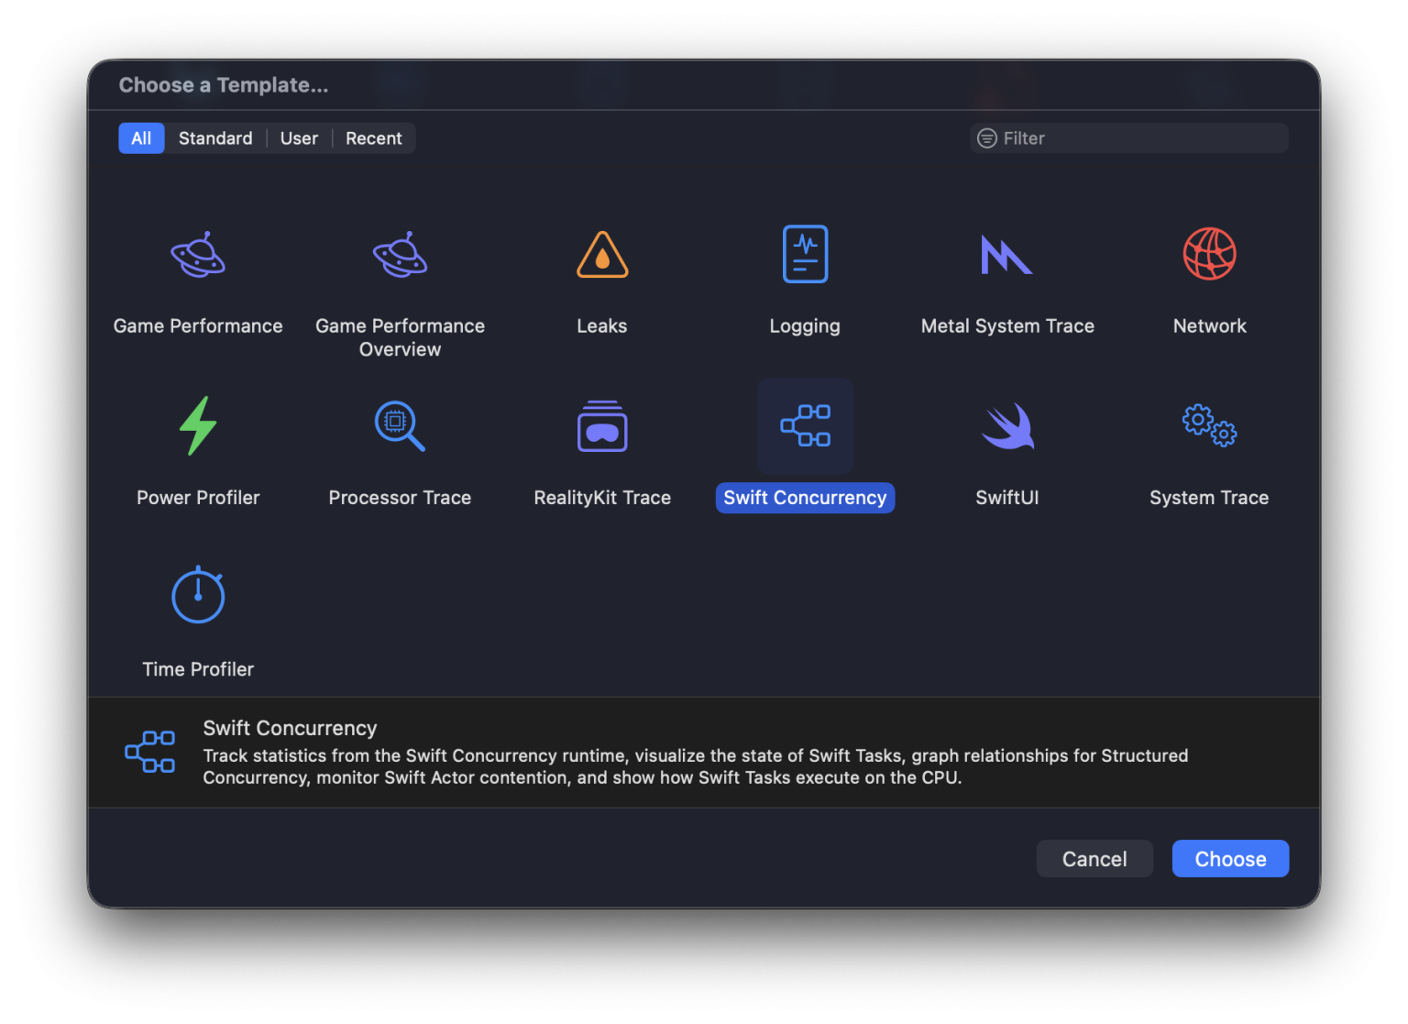Click the Power Profiler label

click(x=198, y=498)
